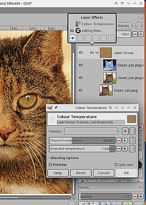Open the layers dock tab configuration menu icon
The height and width of the screenshot is (205, 146).
(x=141, y=18)
